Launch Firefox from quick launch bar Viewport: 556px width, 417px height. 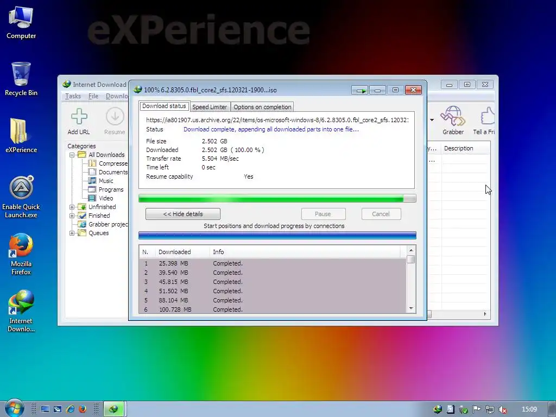(83, 409)
